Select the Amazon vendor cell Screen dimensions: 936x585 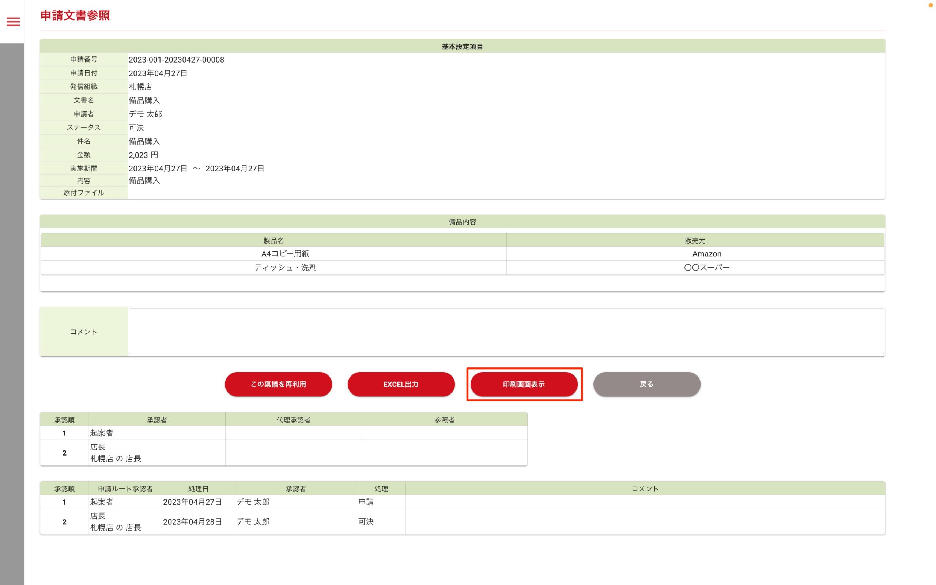[706, 254]
